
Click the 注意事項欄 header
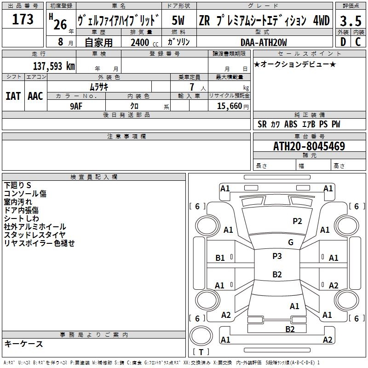point(126,136)
